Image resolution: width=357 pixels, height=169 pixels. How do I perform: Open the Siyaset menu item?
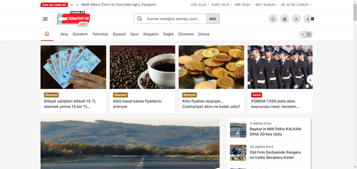coord(119,34)
